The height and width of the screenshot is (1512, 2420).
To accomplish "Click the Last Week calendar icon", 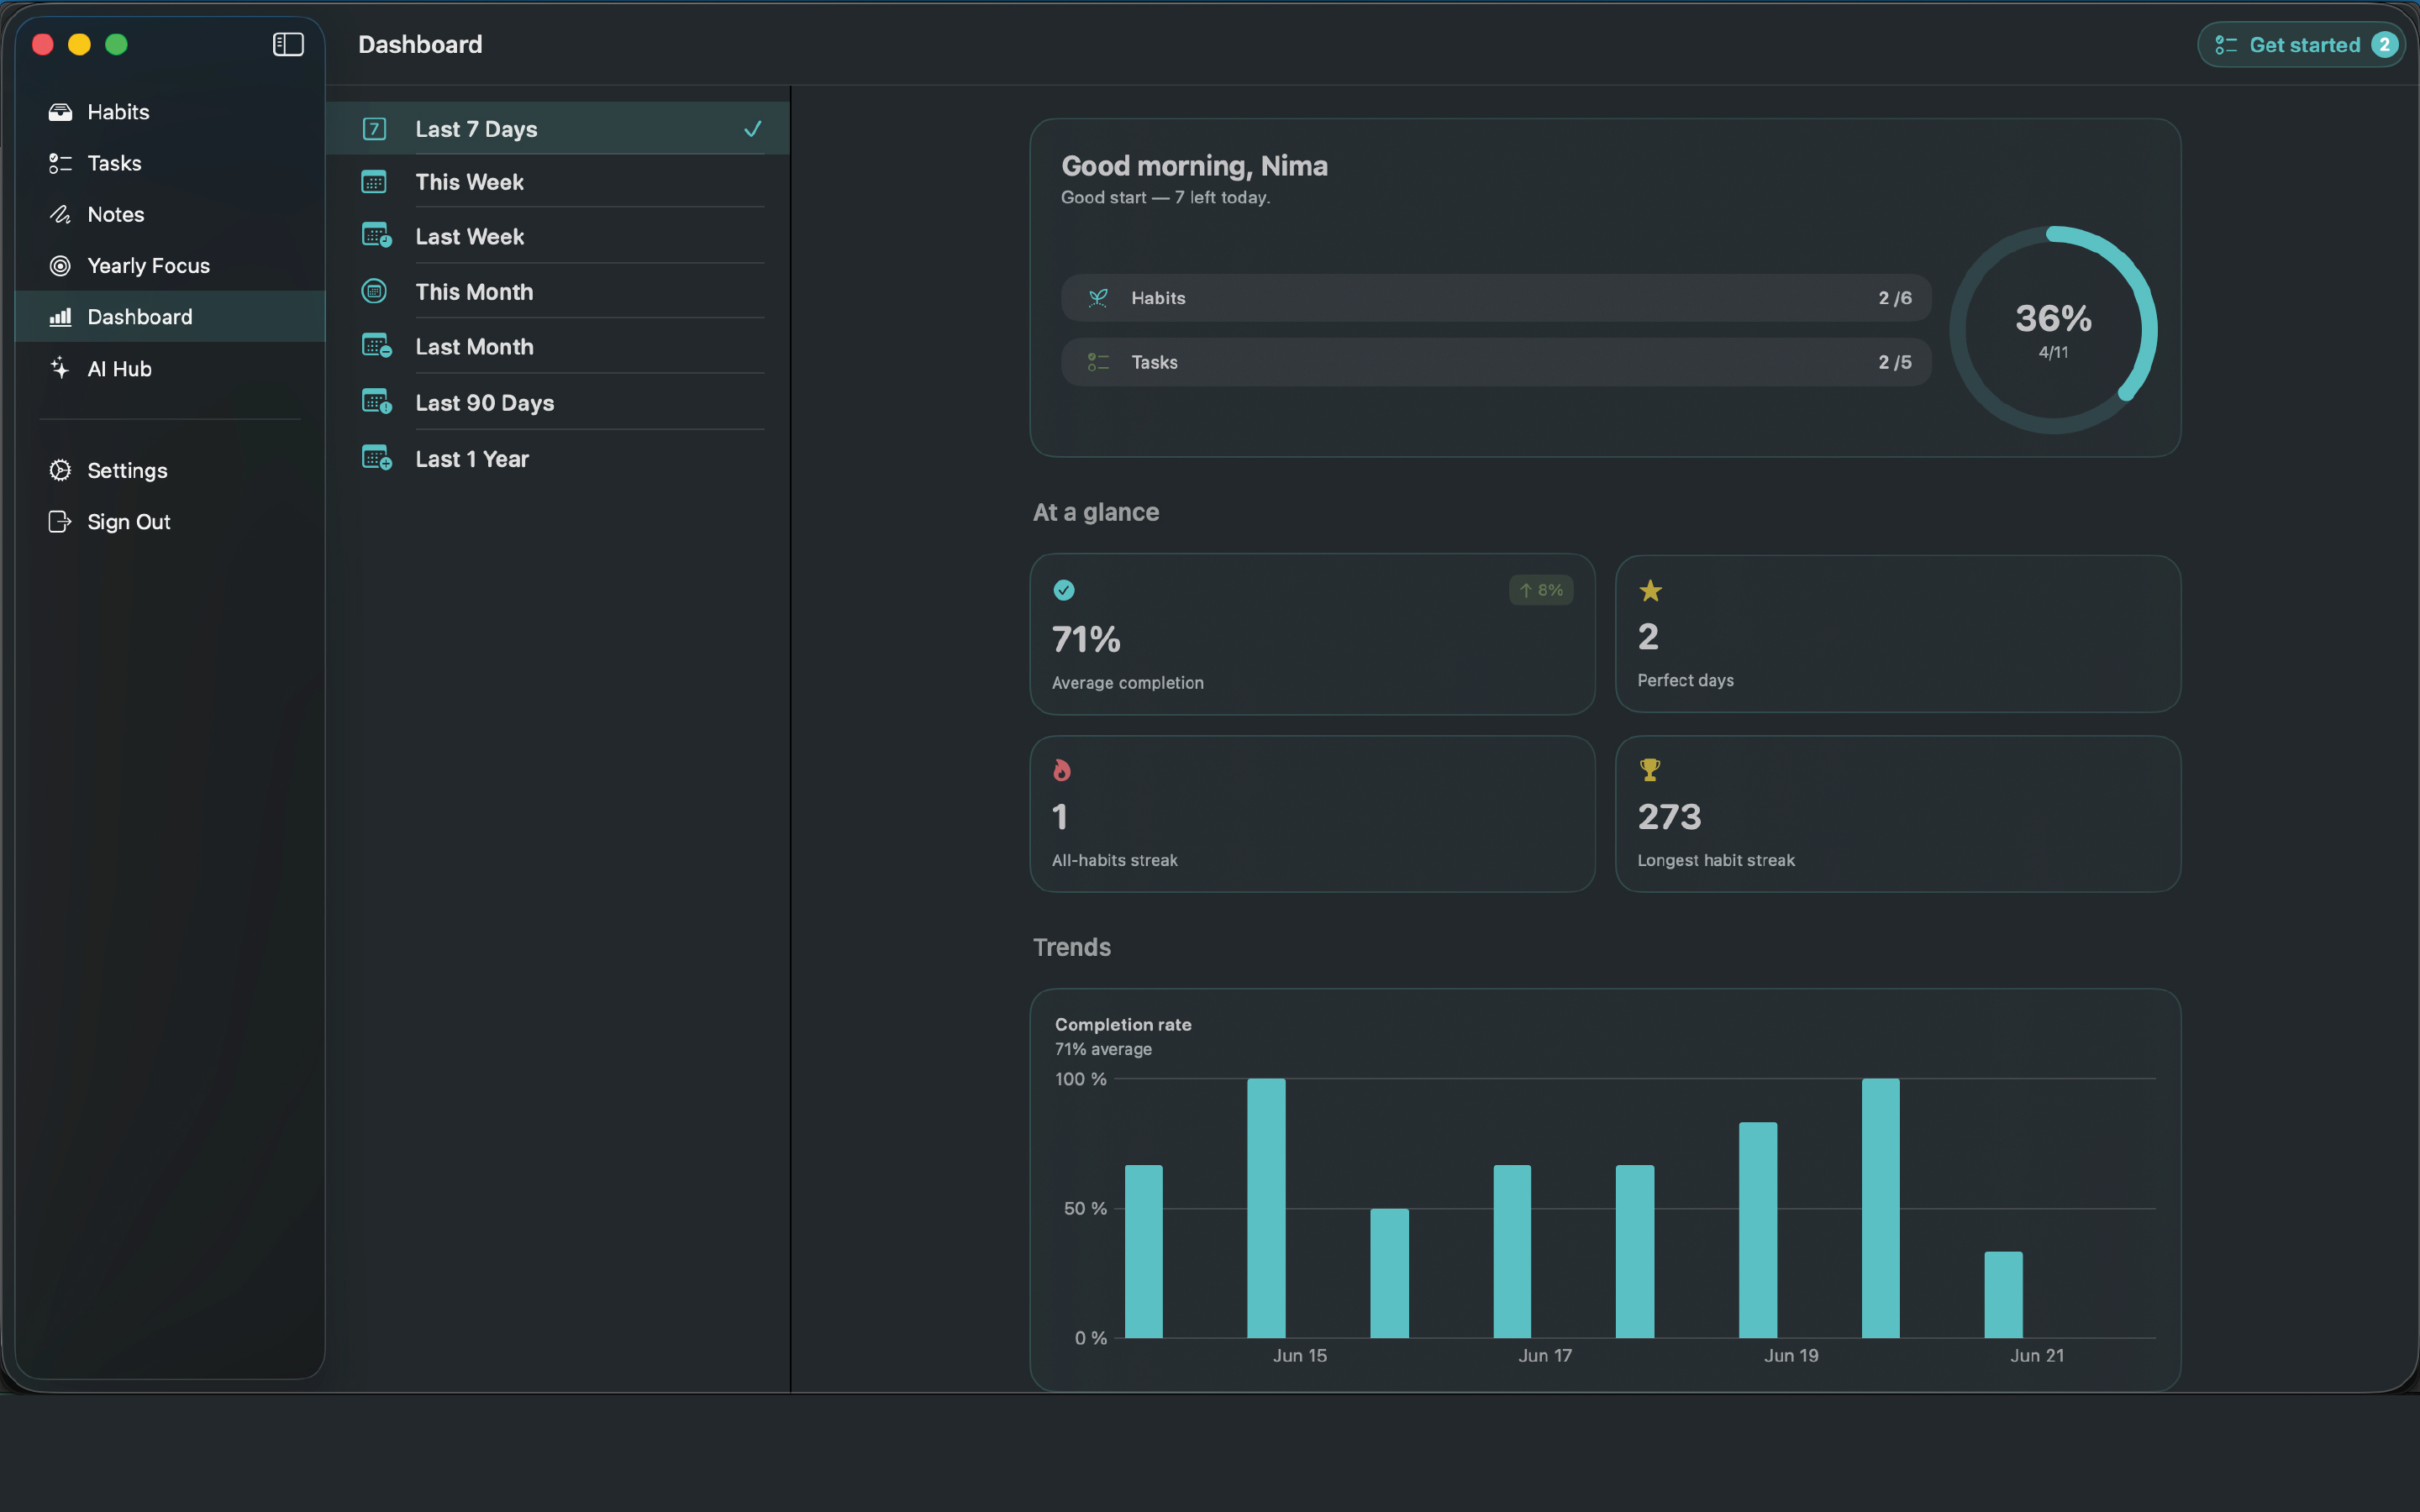I will (376, 236).
